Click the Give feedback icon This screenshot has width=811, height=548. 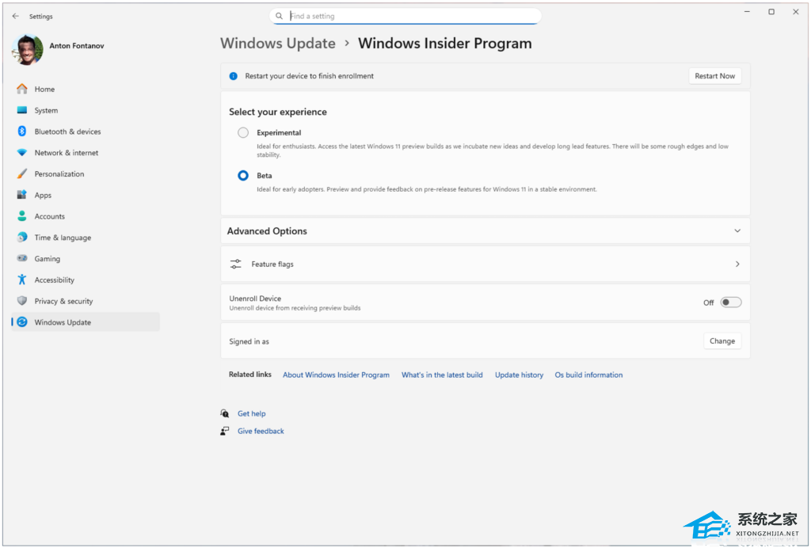pos(224,431)
